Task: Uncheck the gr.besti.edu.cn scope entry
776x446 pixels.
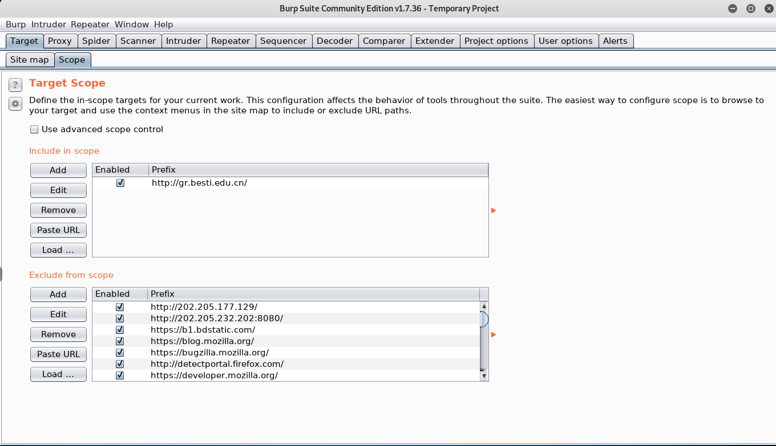Action: [120, 183]
